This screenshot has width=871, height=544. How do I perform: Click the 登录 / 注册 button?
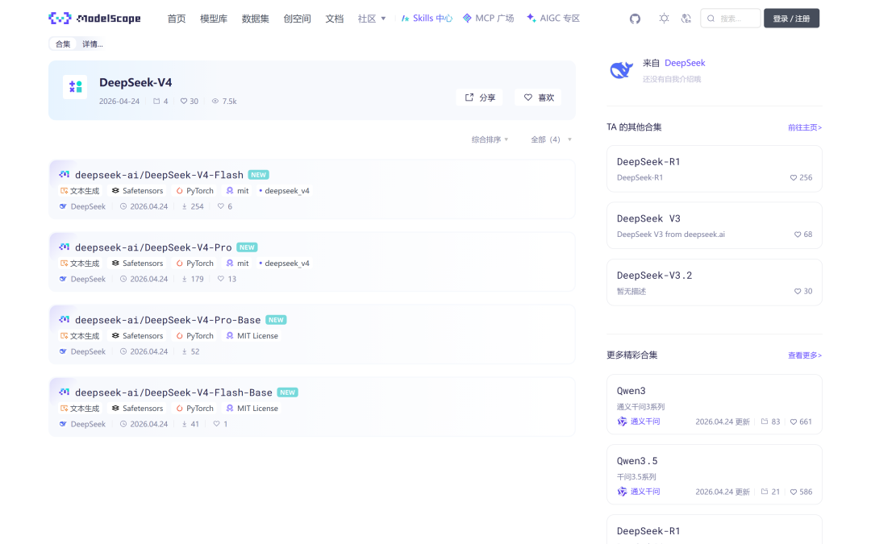[791, 19]
